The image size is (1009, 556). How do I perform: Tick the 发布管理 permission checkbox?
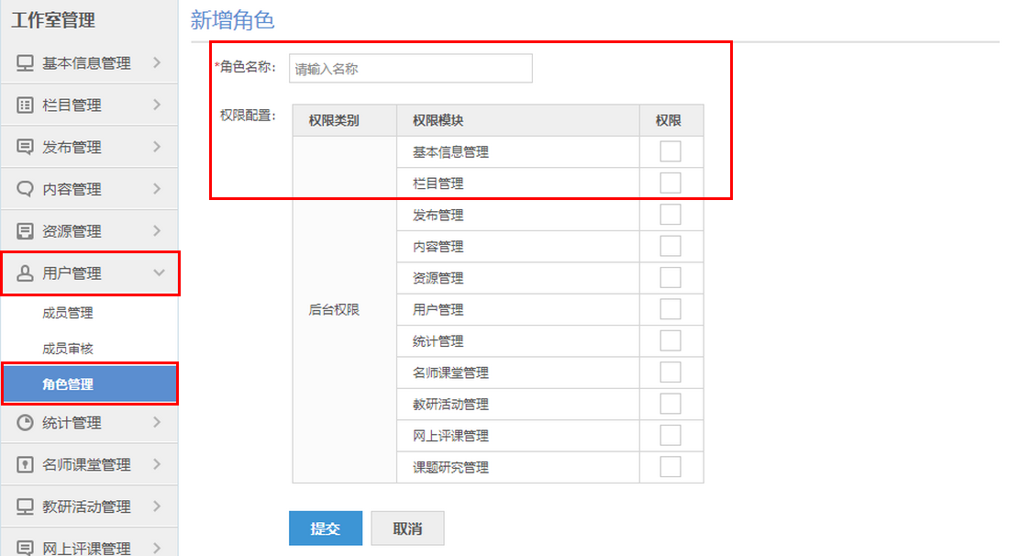[671, 215]
